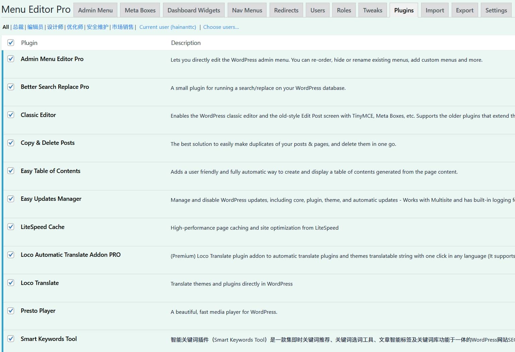This screenshot has width=515, height=352.
Task: Uncheck the Easy Table of Contents checkbox
Action: click(x=11, y=171)
